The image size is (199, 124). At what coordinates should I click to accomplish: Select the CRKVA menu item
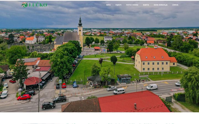pyautogui.click(x=175, y=5)
